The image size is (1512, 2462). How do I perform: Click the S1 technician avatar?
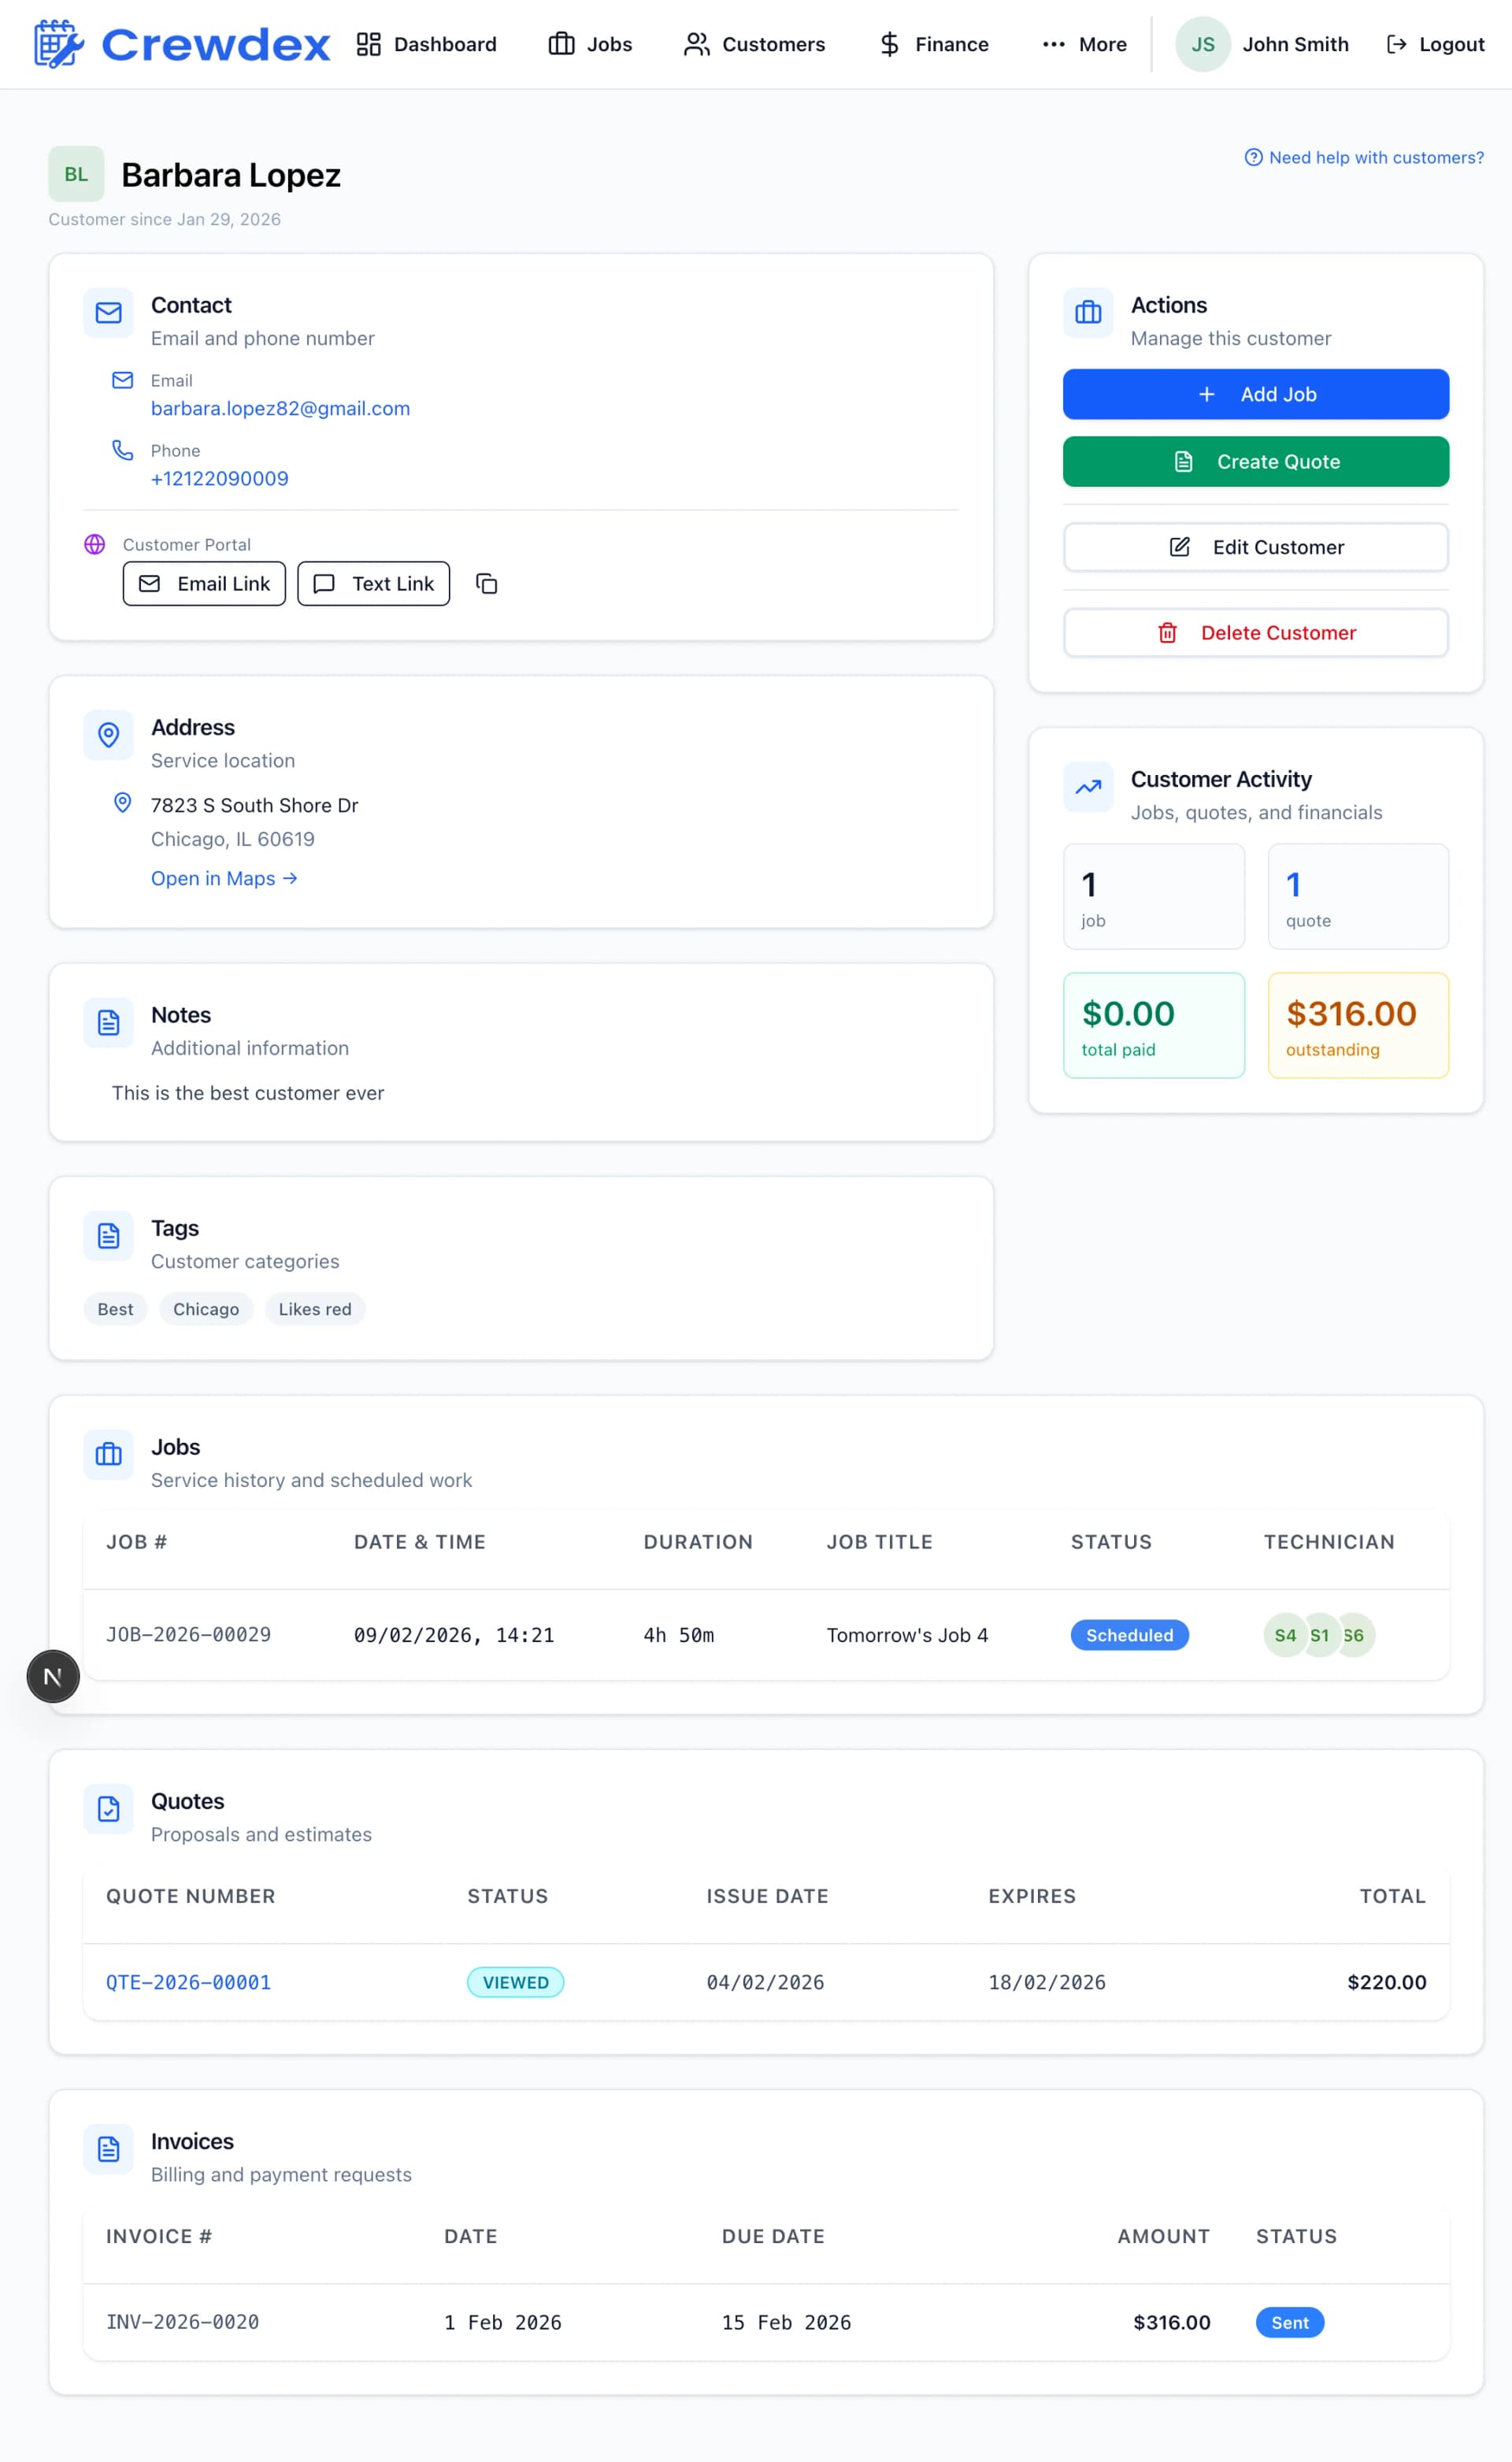(x=1321, y=1635)
